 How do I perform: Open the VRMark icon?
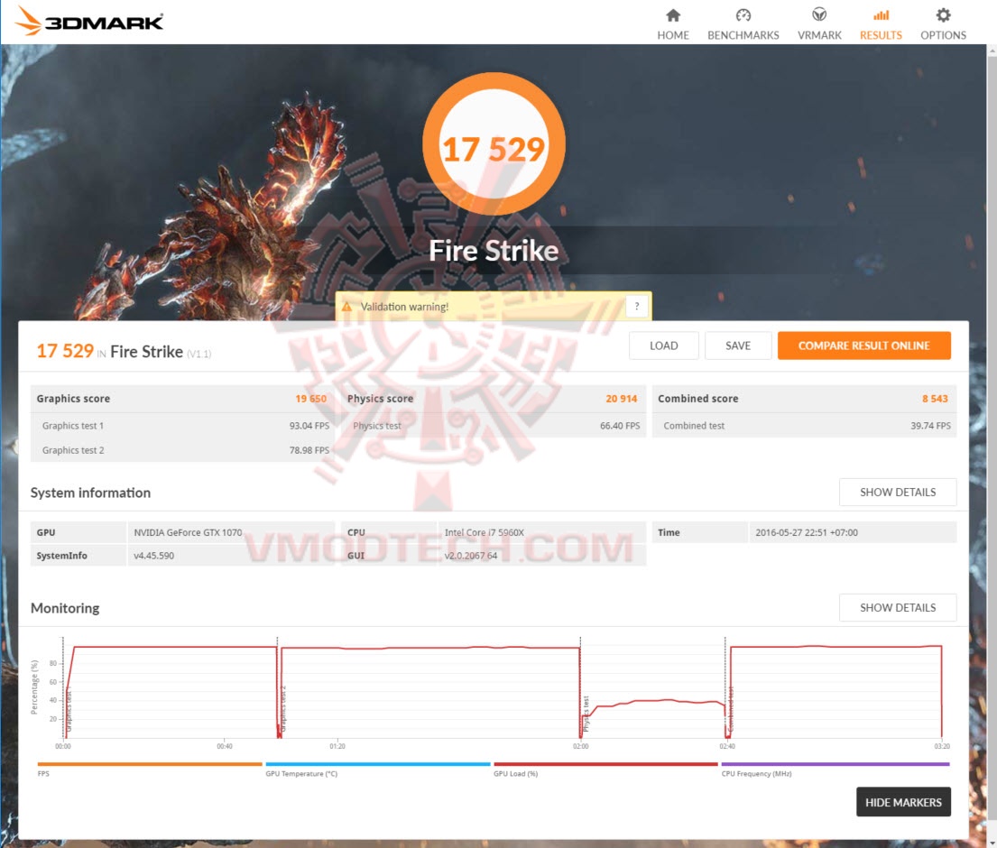tap(819, 14)
